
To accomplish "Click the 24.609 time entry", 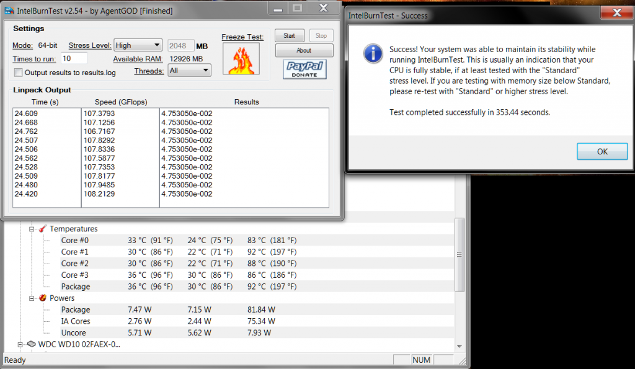I will (x=26, y=113).
